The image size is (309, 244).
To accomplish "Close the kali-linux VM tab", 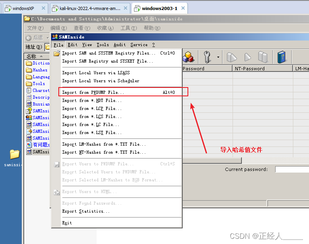I will point(126,8).
